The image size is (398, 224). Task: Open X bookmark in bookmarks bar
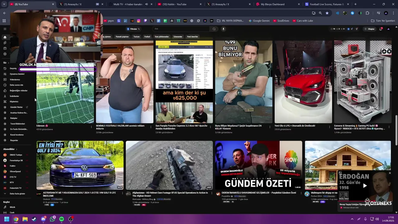click(152, 21)
